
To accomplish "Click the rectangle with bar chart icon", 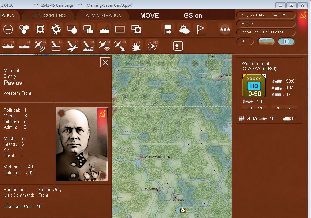I will 88,29.
